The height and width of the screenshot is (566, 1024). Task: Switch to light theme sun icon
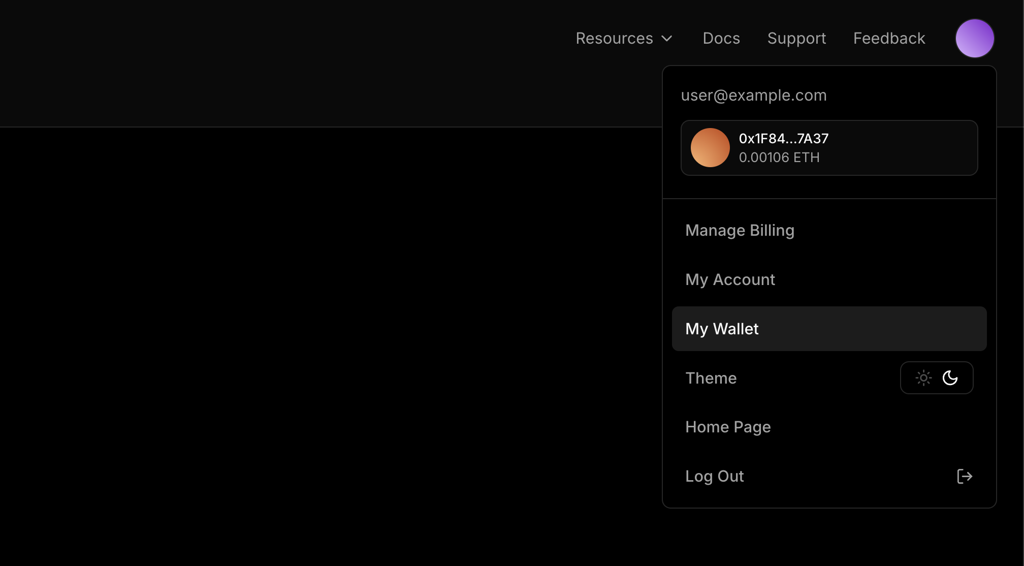[923, 378]
